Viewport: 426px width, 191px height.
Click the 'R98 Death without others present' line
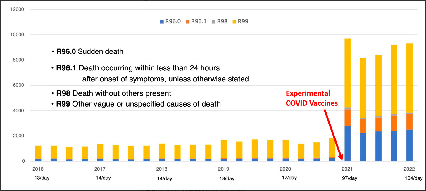113,93
